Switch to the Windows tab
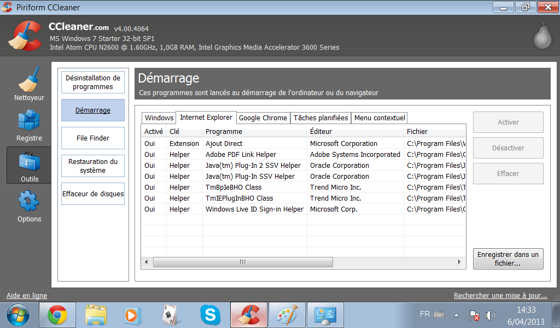Viewport: 560px width, 328px height. [x=159, y=118]
